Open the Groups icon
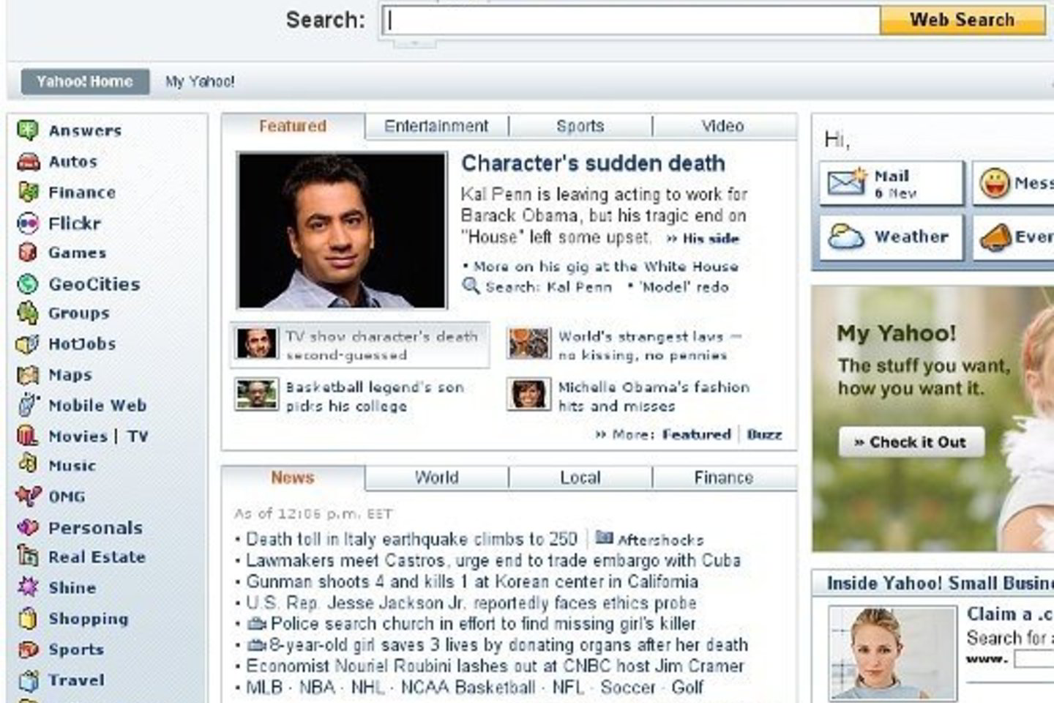The height and width of the screenshot is (703, 1054). tap(28, 313)
